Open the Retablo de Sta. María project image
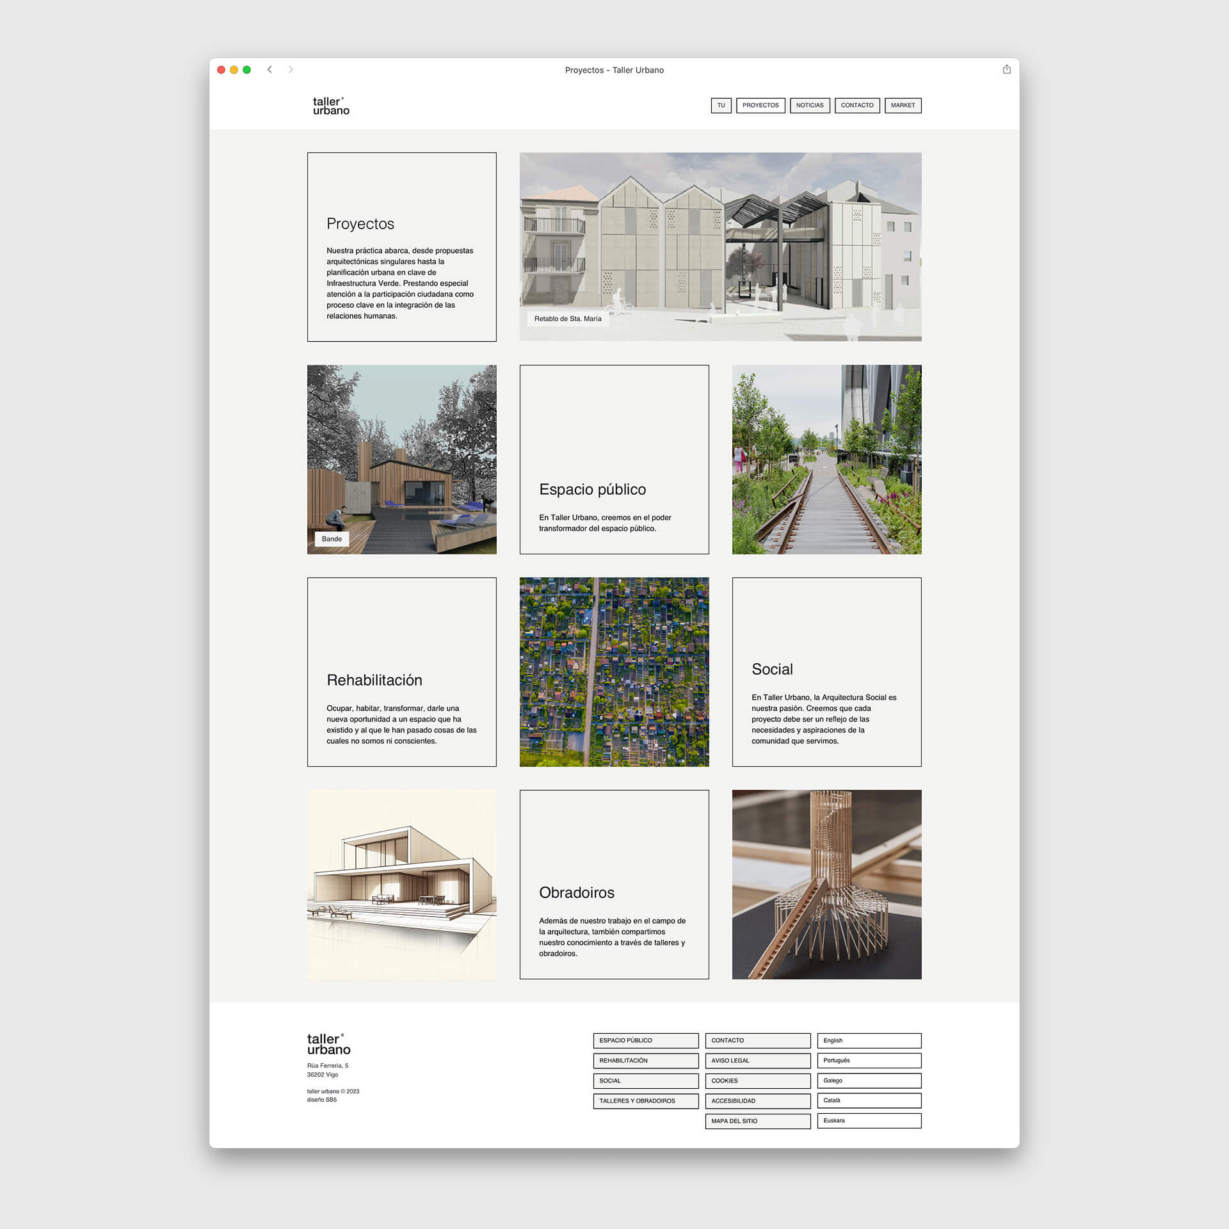The height and width of the screenshot is (1229, 1229). click(x=720, y=246)
